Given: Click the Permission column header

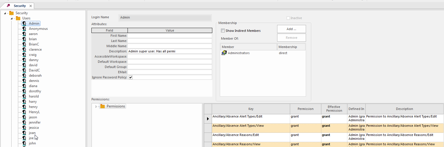Looking at the screenshot, I should coord(305,109).
